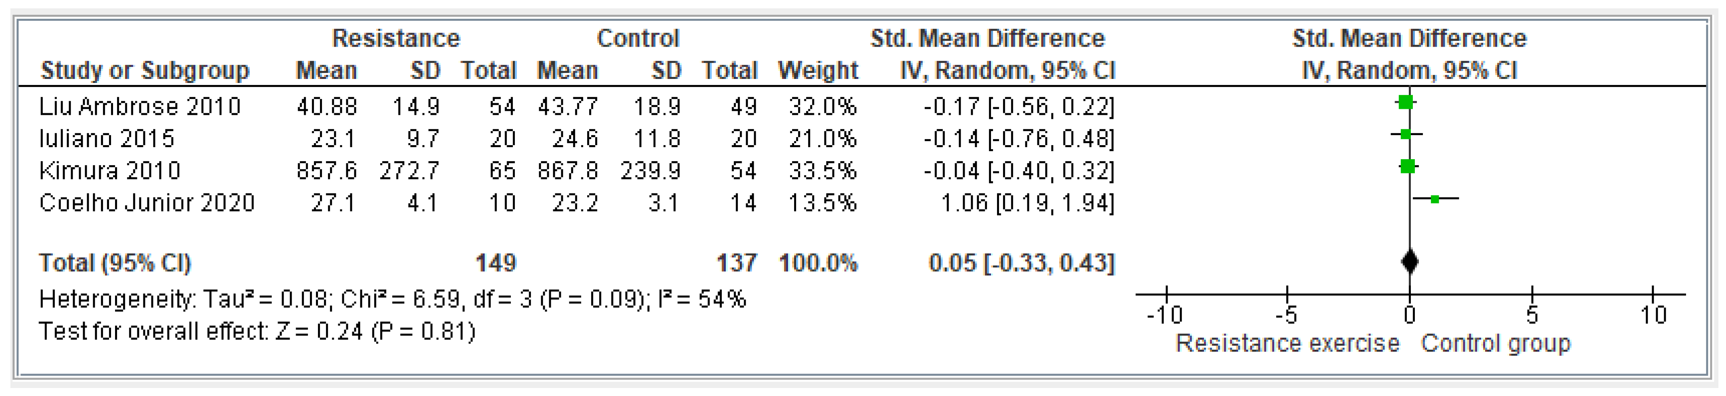Image resolution: width=1726 pixels, height=396 pixels.
Task: Click the Test for overall effect line
Action: 256,331
